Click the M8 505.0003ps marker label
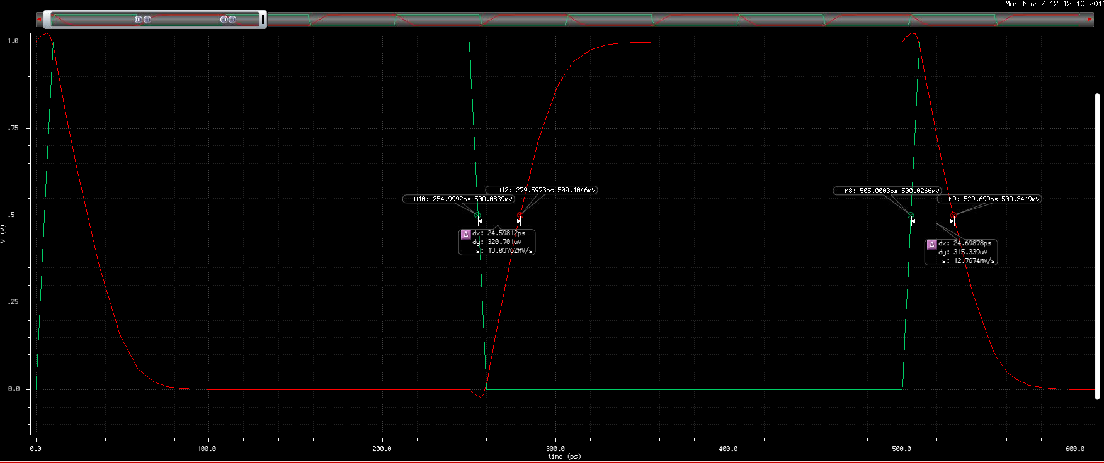Image resolution: width=1104 pixels, height=463 pixels. [888, 191]
